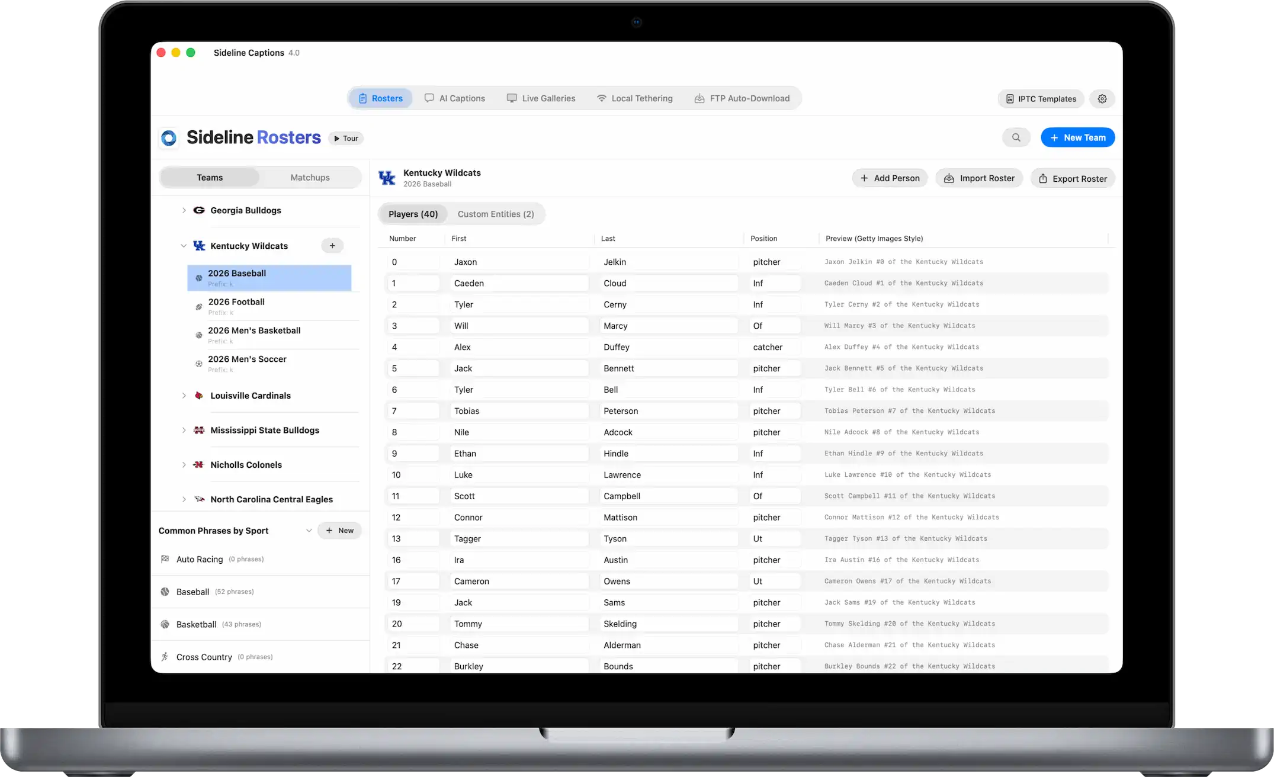Screen dimensions: 1274x777
Task: Click the Cross Country runner icon
Action: click(165, 657)
